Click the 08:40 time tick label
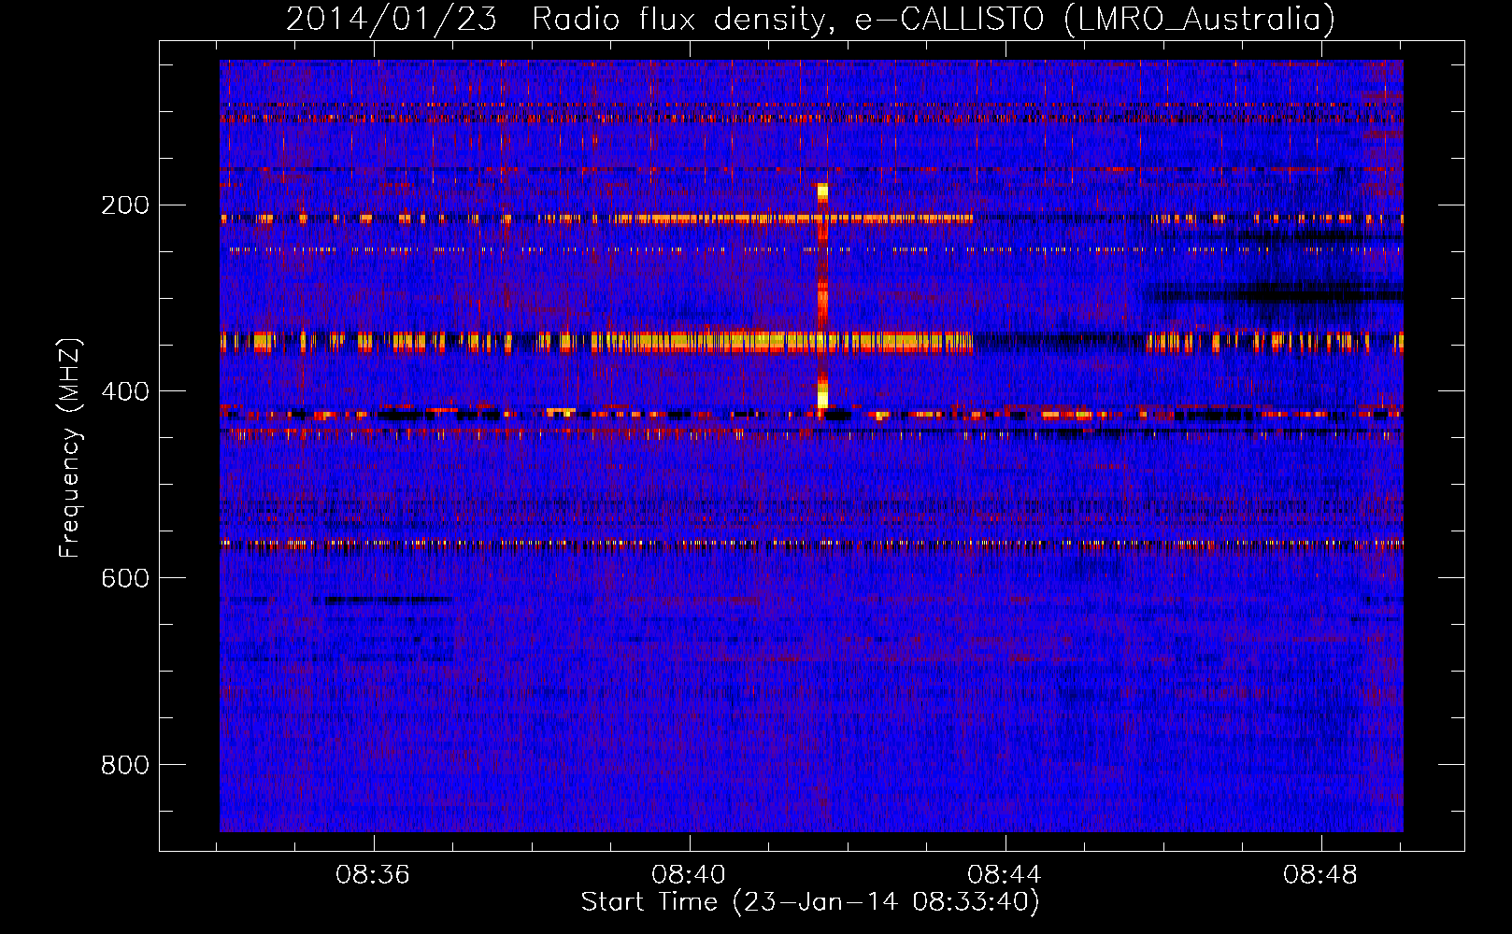 tap(690, 875)
